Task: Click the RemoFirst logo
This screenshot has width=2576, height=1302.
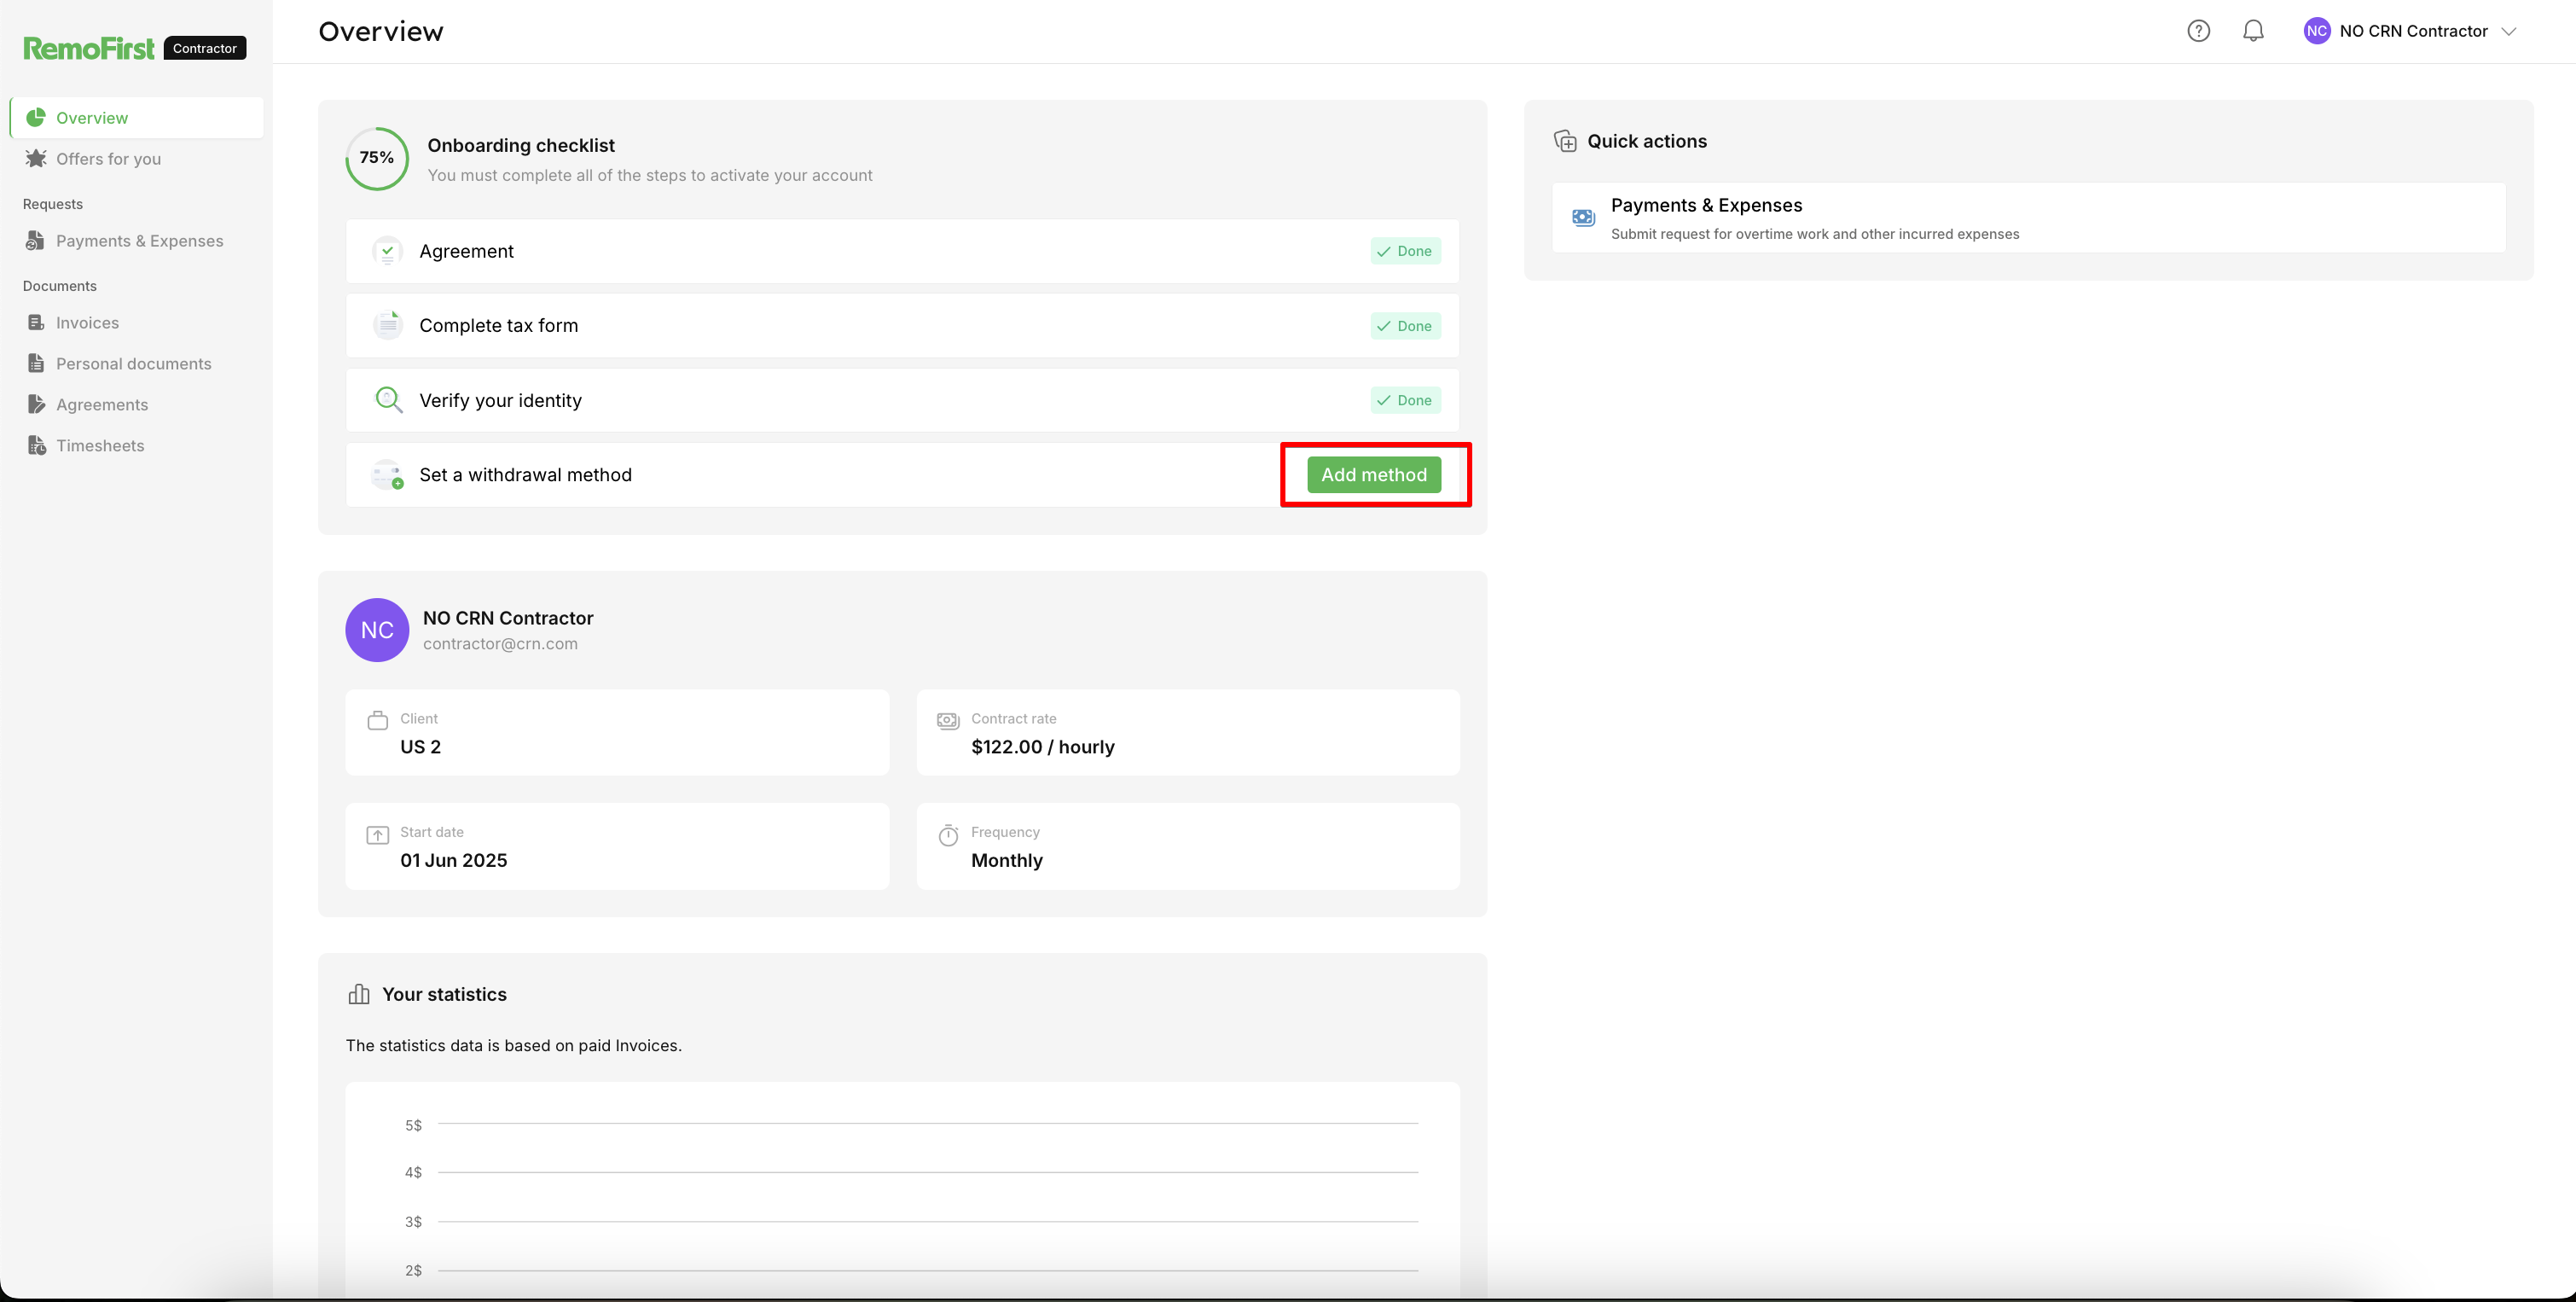Action: click(x=89, y=48)
